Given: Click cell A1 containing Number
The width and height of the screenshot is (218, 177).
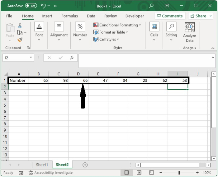Looking at the screenshot, I should pyautogui.click(x=19, y=80).
